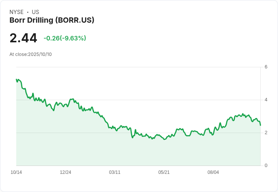The image size is (278, 192).
Task: Click the US market label
Action: (x=36, y=12)
